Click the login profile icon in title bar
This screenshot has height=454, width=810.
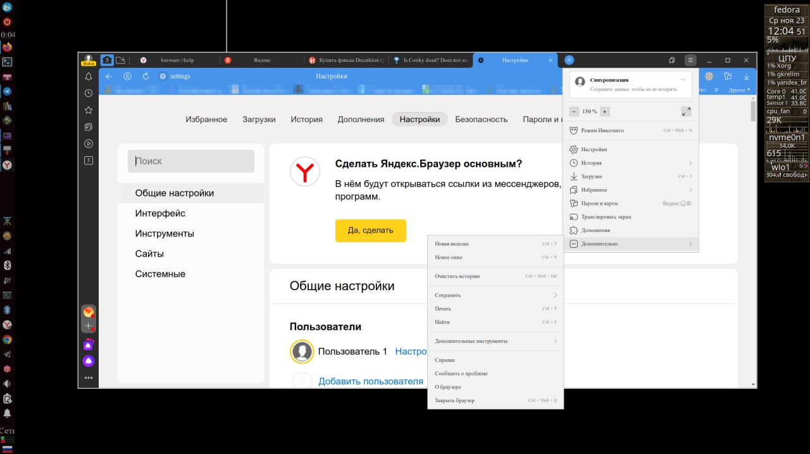(88, 60)
